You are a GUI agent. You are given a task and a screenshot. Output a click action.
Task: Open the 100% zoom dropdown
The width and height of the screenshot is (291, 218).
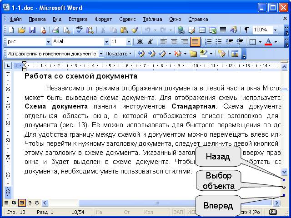pos(275,30)
